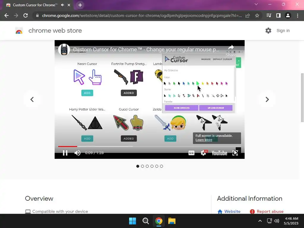Image resolution: width=304 pixels, height=228 pixels.
Task: Click the Batman channel avatar on the video
Action: [64, 50]
